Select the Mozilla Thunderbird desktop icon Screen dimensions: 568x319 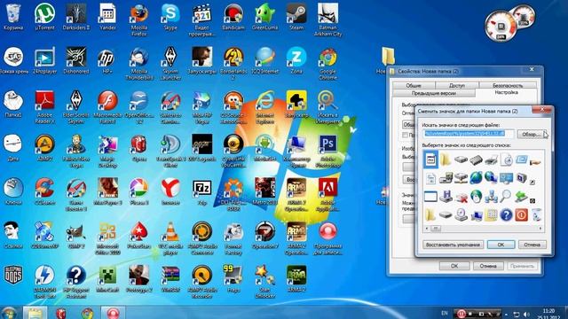139,63
